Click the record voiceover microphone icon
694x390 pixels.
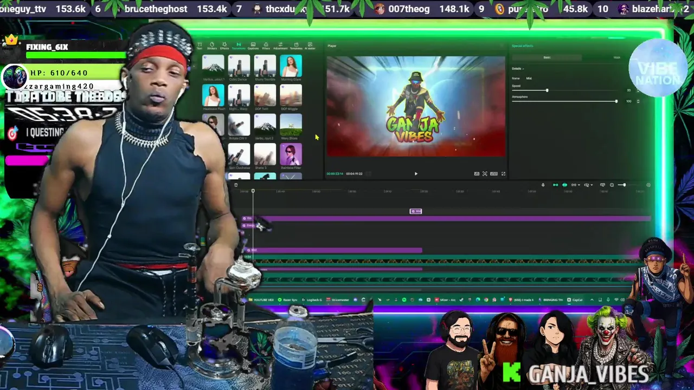point(543,185)
